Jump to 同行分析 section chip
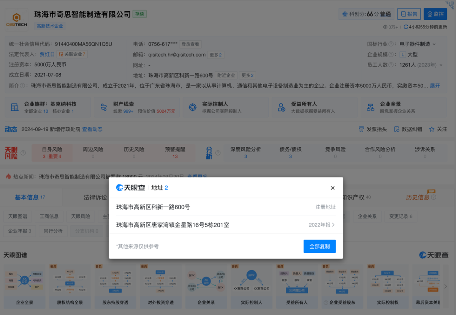The image size is (456, 315). [x=53, y=231]
